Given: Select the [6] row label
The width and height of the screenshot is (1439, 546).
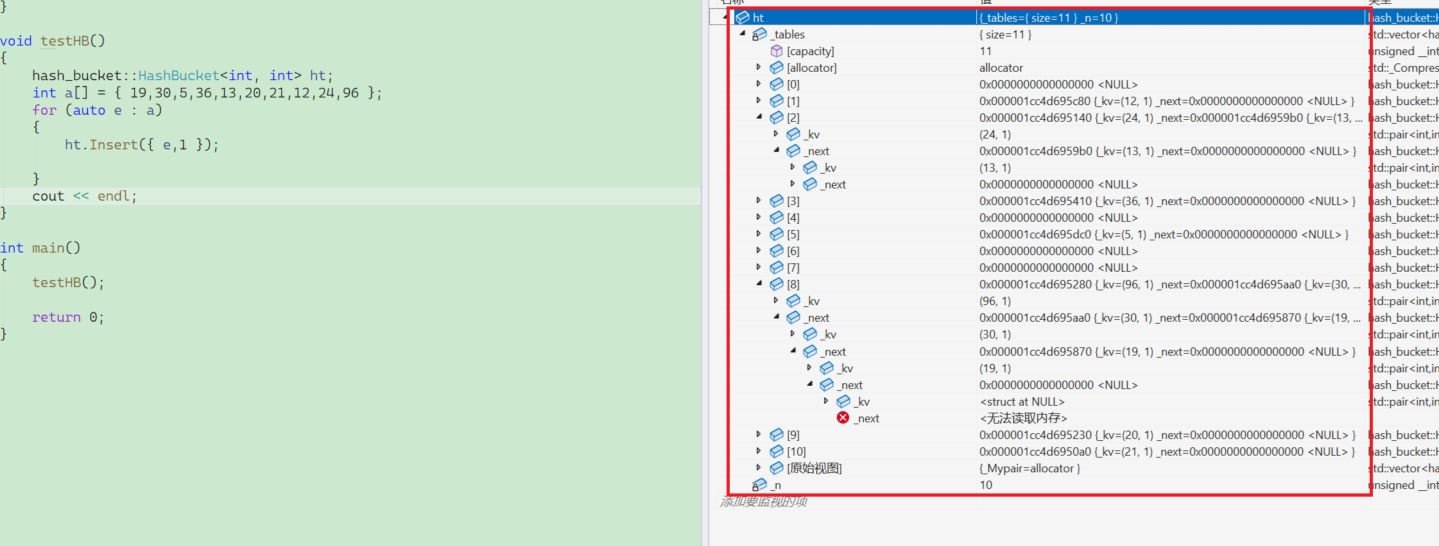Looking at the screenshot, I should [x=793, y=251].
